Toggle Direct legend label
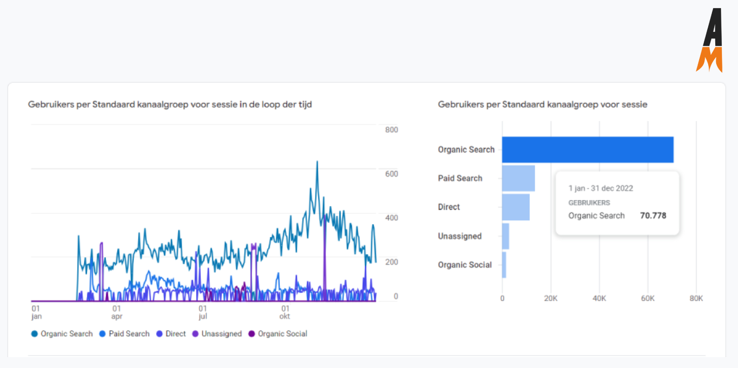Viewport: 738px width, 368px height. [x=176, y=334]
